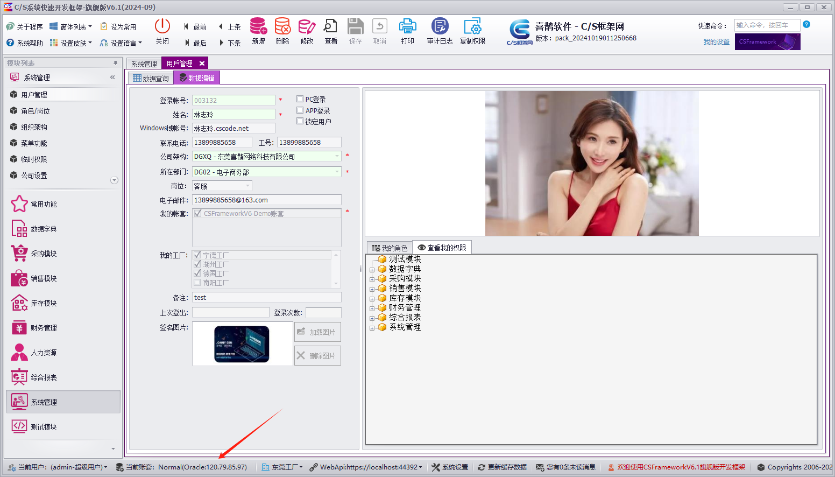
Task: Open 库存模块 in sidebar
Action: click(x=63, y=303)
